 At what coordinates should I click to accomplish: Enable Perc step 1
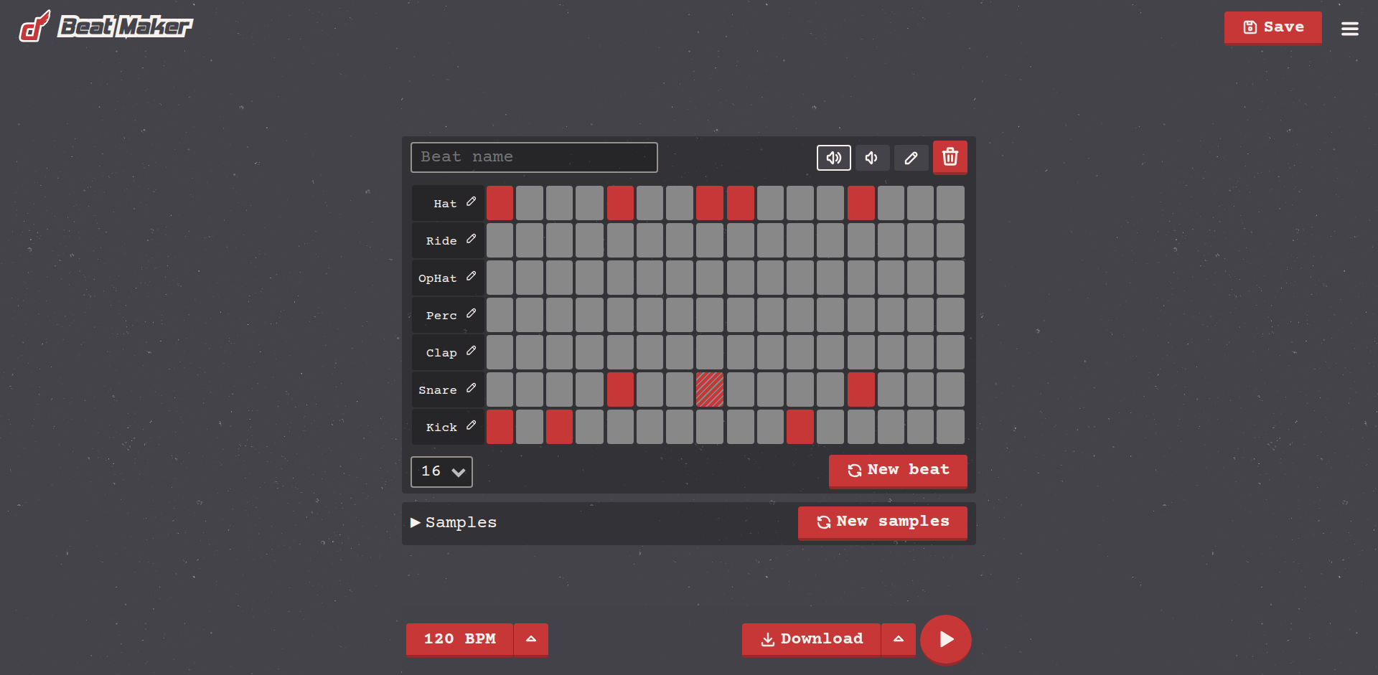500,315
